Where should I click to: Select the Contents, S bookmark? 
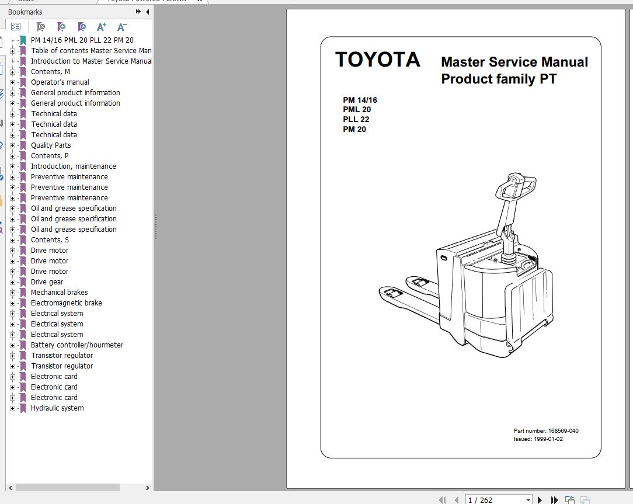coord(50,240)
